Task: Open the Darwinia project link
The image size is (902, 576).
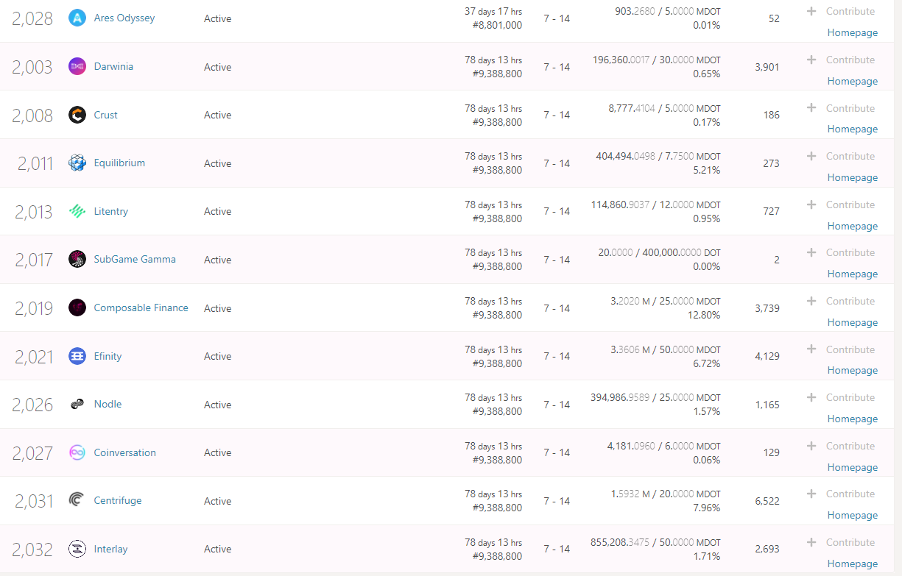Action: (113, 66)
